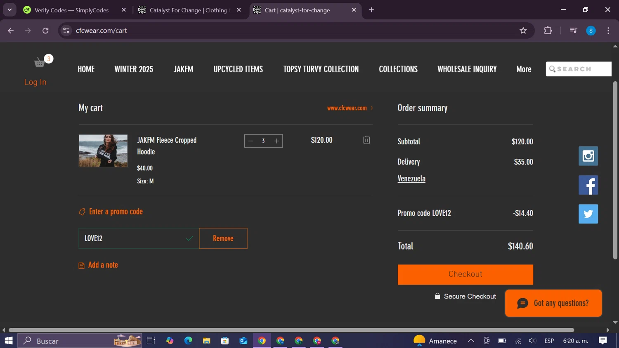The image size is (619, 348).
Task: Open the Chrome profile avatar S
Action: click(x=591, y=31)
